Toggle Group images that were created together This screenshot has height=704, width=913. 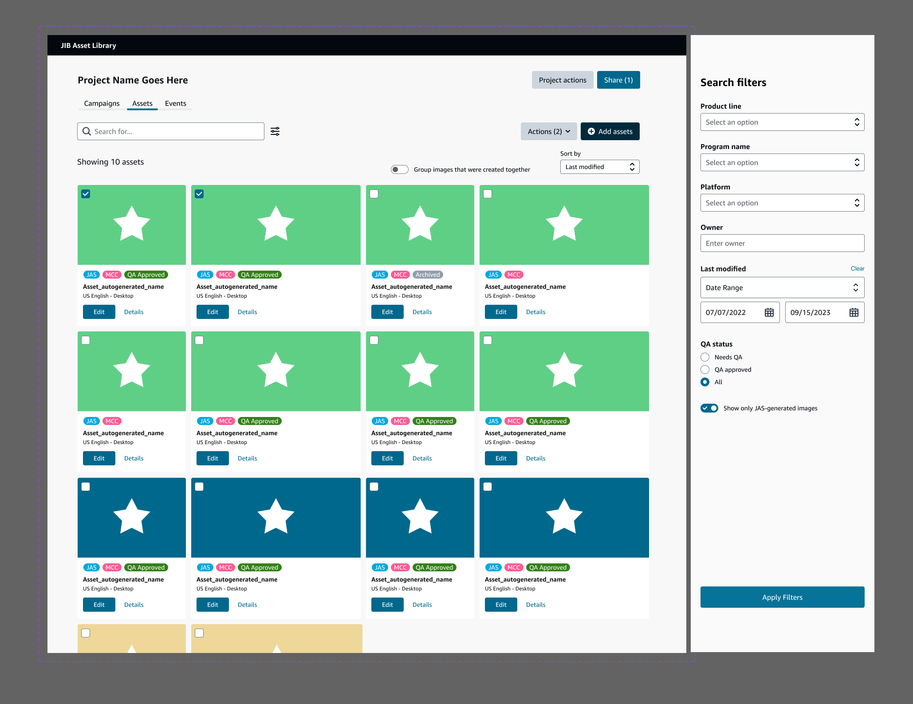(399, 169)
